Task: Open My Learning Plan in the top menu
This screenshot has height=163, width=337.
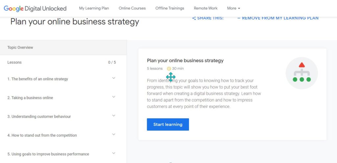Action: click(x=94, y=8)
